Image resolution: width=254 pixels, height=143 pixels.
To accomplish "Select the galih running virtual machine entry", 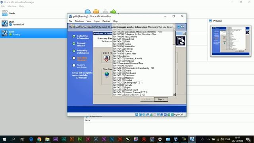I will click(33, 33).
